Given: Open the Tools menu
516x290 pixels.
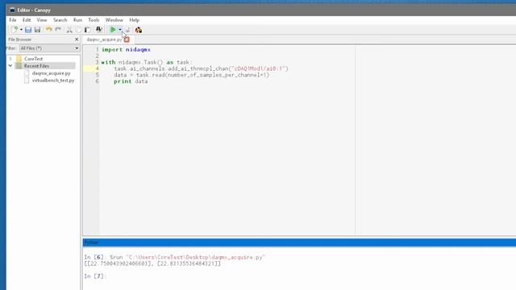Looking at the screenshot, I should tap(94, 20).
